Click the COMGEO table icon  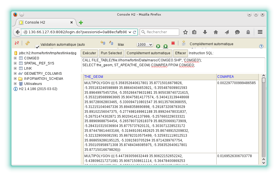(21, 58)
